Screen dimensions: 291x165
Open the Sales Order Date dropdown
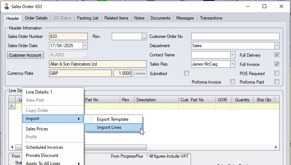[x=85, y=46]
